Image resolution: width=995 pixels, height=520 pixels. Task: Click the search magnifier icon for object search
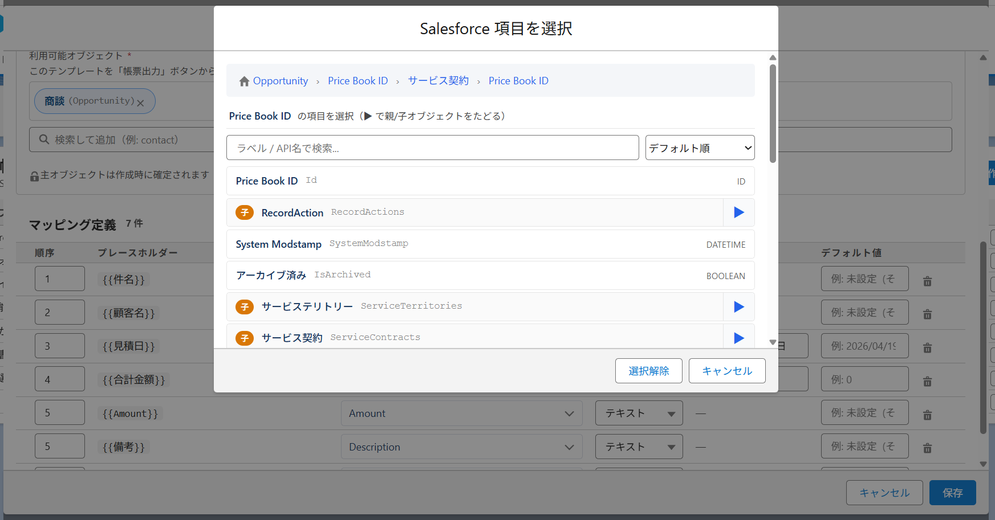(x=44, y=140)
